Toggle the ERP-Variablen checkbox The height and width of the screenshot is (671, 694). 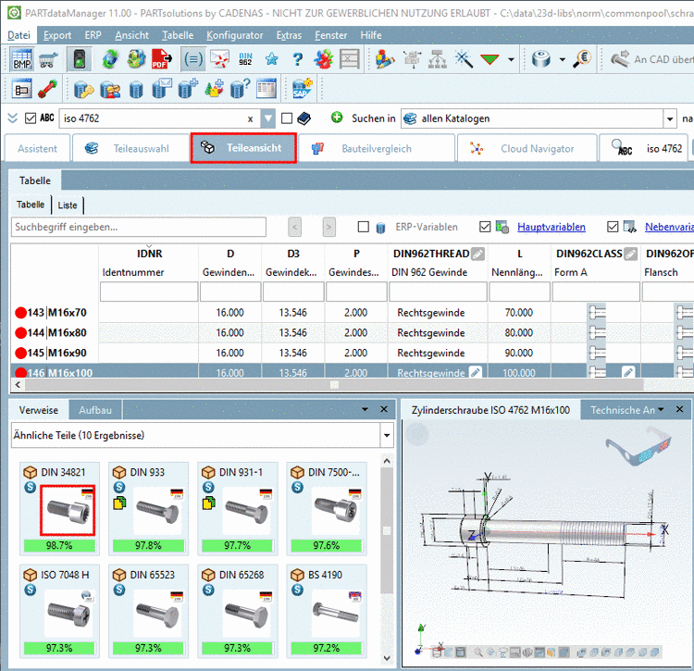coord(363,227)
